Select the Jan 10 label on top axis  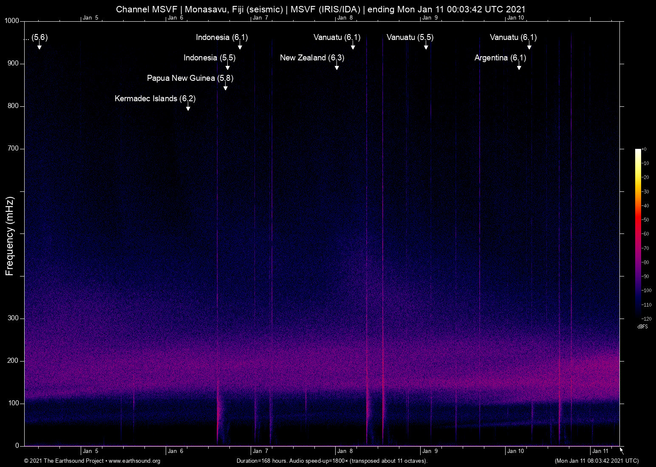516,17
